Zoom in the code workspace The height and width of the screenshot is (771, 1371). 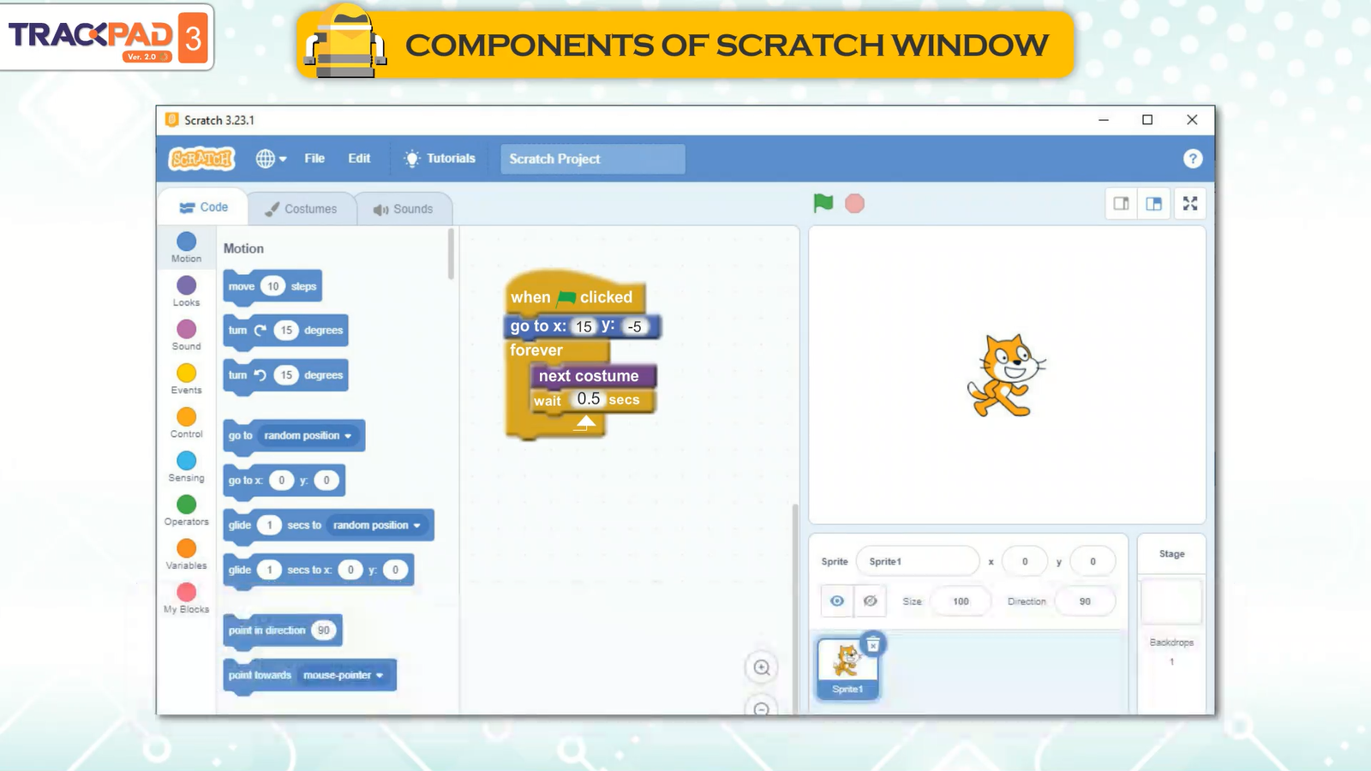click(762, 667)
